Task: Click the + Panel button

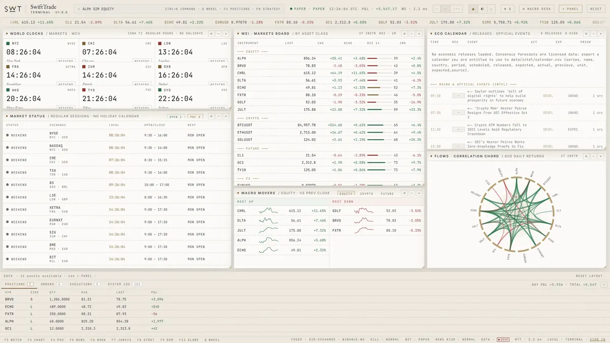Action: (570, 9)
